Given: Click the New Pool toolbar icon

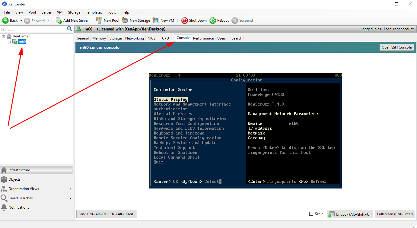Looking at the screenshot, I should 99,20.
